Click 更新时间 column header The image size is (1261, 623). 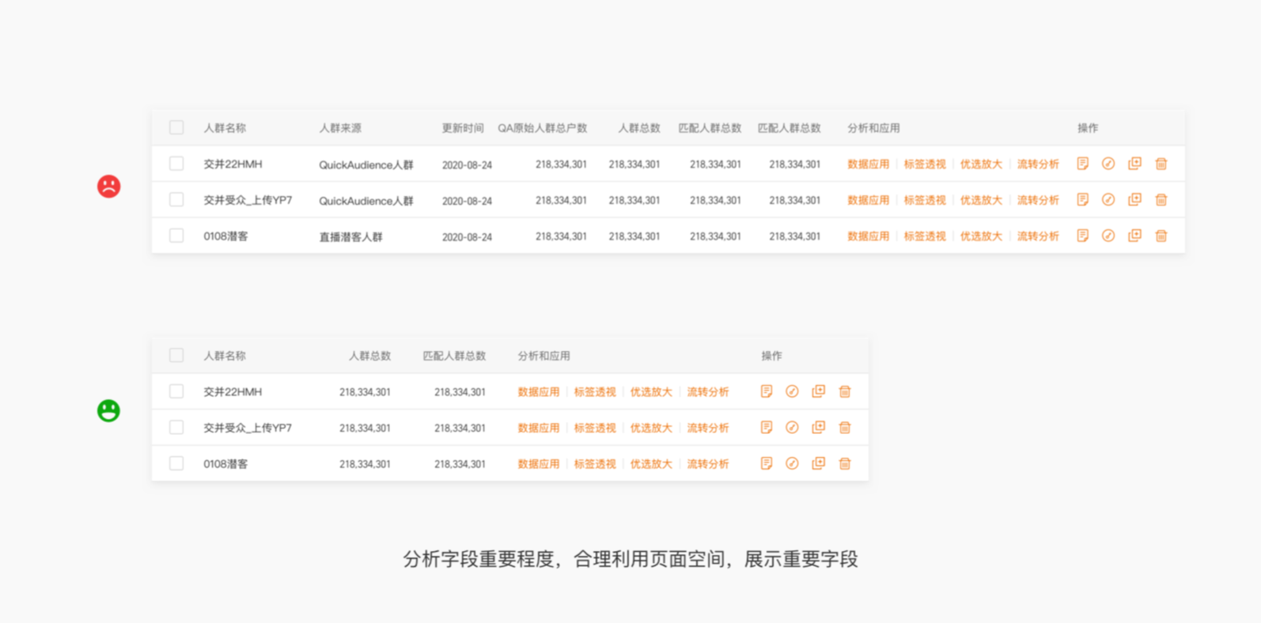pos(463,128)
